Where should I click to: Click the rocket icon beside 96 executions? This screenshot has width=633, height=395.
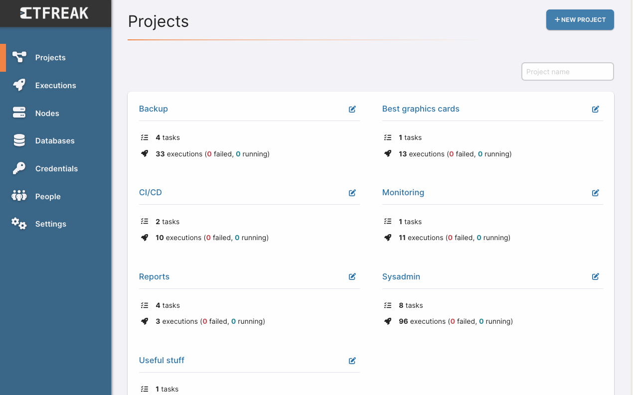(388, 321)
